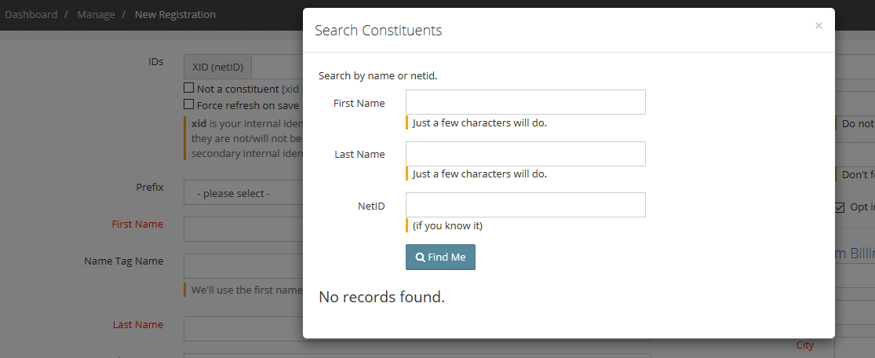Click the xid link beside Not a constituent
Viewport: 875px width, 358px height.
point(291,89)
